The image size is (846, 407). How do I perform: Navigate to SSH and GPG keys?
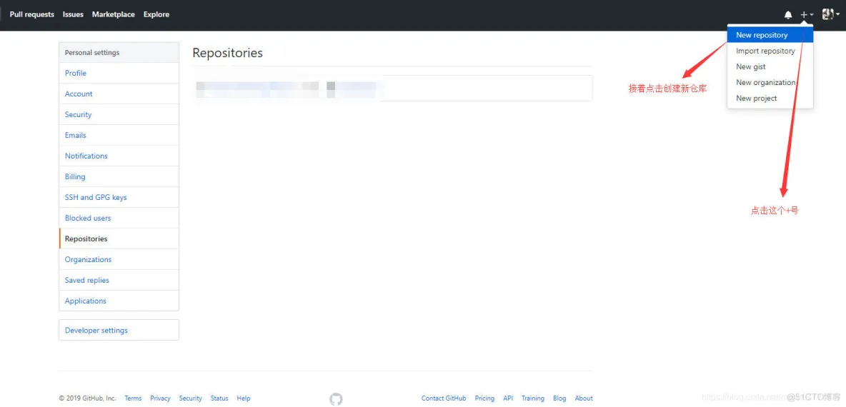tap(96, 198)
